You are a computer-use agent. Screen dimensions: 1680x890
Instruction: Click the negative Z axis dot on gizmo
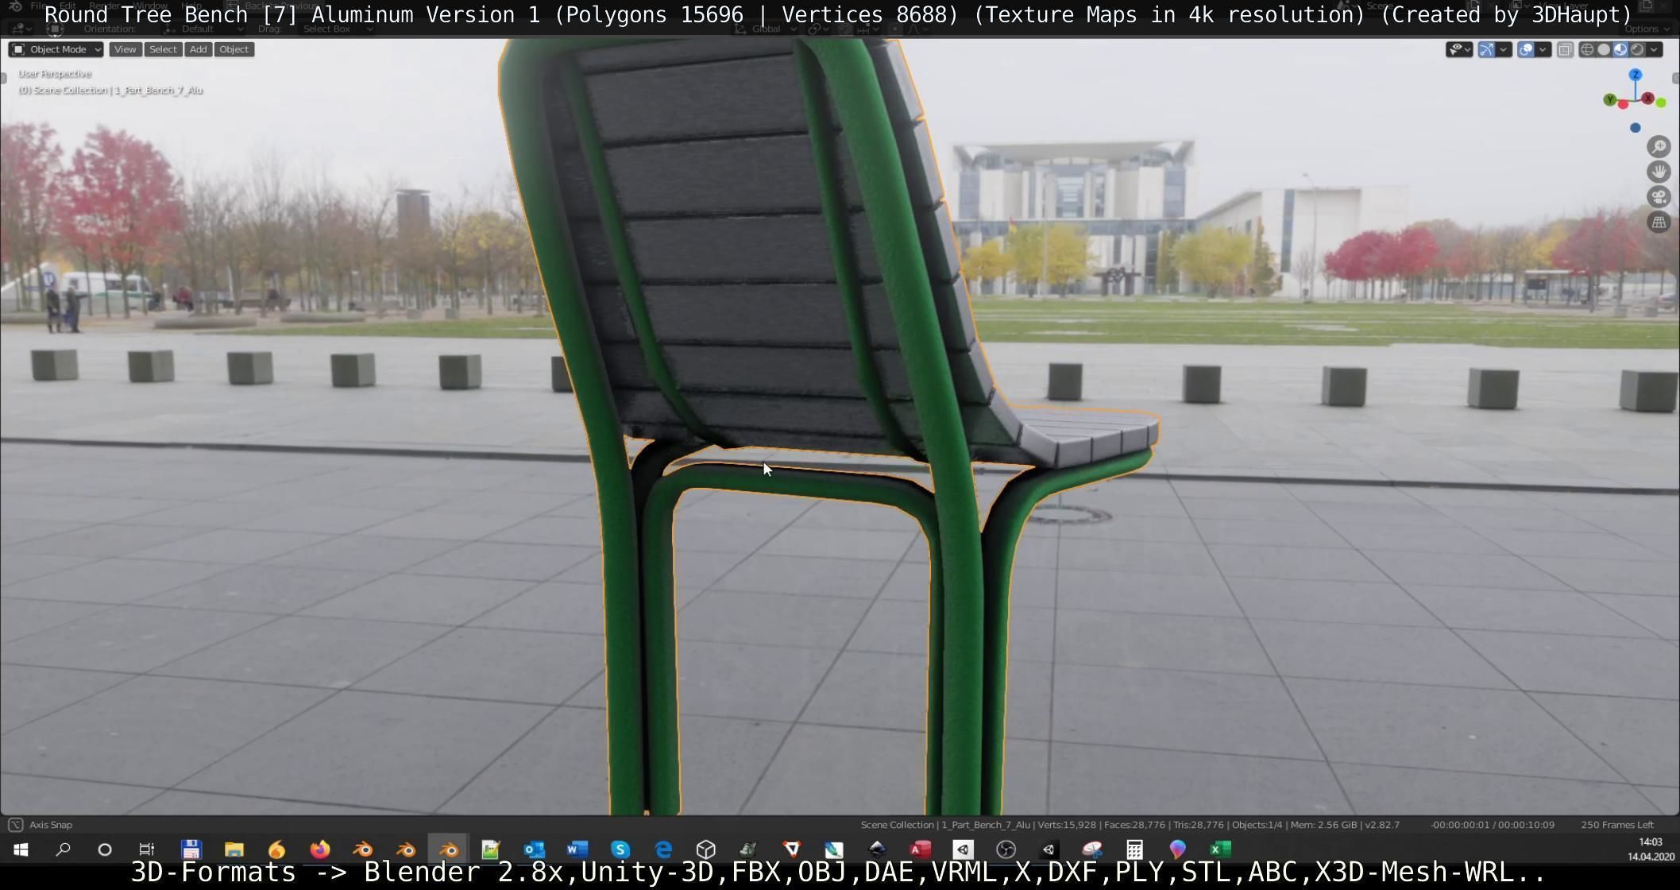pos(1635,128)
